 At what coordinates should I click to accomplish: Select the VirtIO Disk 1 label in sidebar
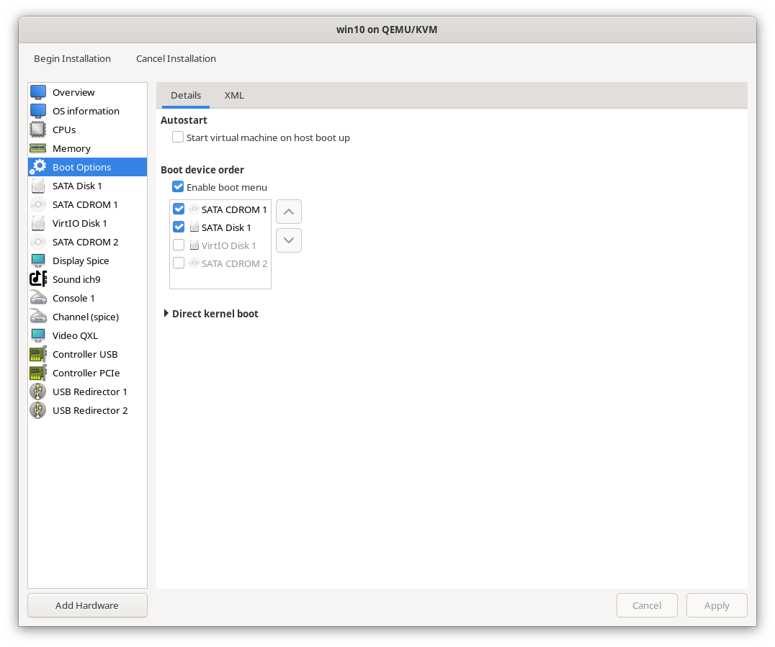coord(79,224)
